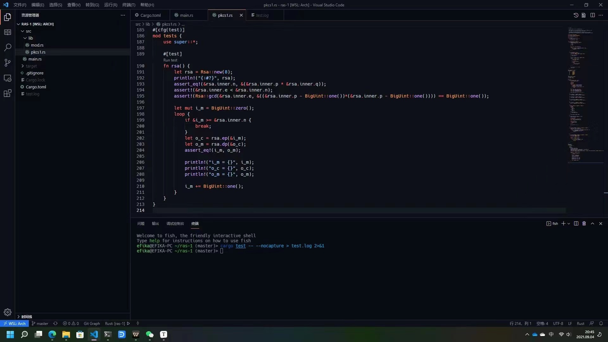
Task: Open errors and warnings count in status bar
Action: (x=71, y=324)
